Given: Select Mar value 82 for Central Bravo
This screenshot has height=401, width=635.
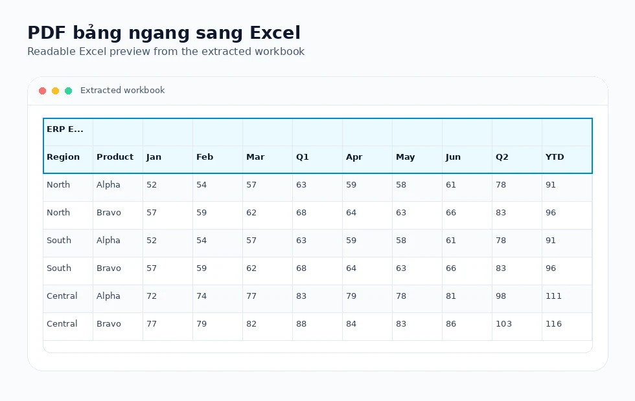Looking at the screenshot, I should tap(251, 324).
